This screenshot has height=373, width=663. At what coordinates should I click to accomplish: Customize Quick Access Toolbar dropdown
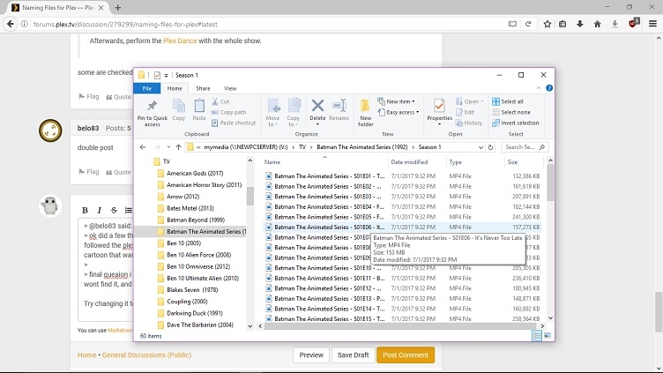[x=166, y=75]
